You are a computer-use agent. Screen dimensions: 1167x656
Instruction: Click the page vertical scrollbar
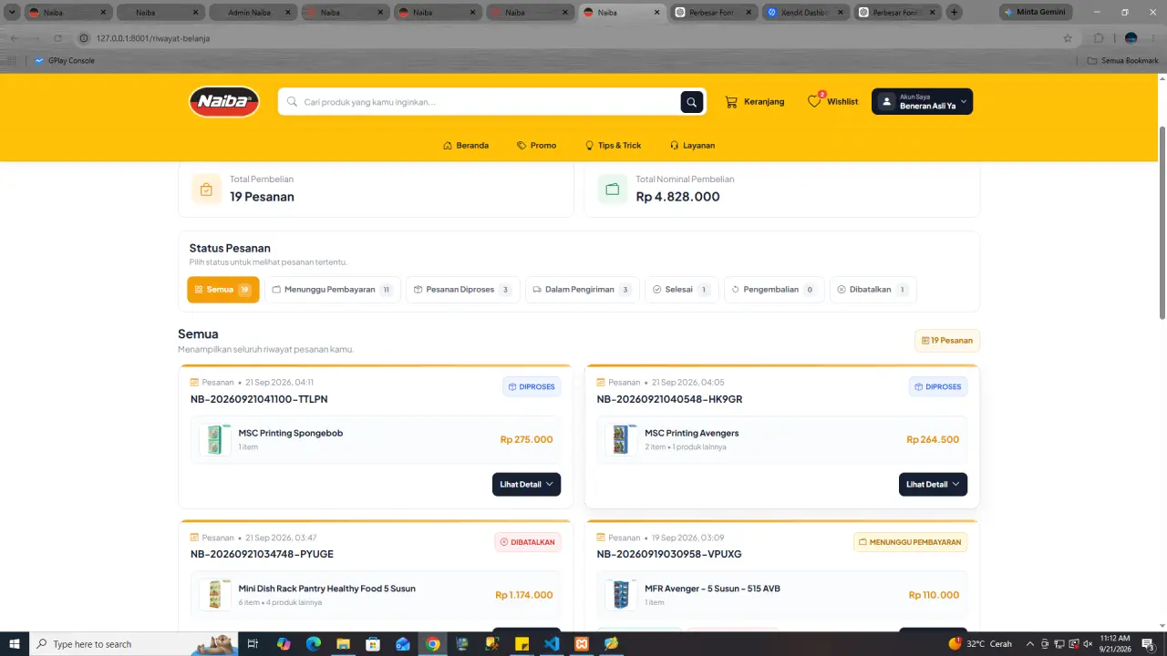tap(1162, 221)
